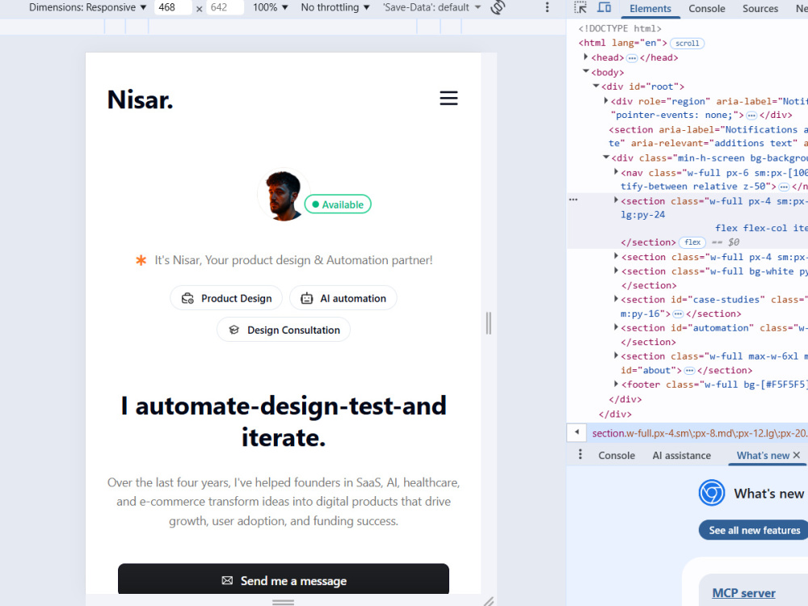Click the Design Consultation cap icon
Image resolution: width=808 pixels, height=606 pixels.
pos(234,330)
